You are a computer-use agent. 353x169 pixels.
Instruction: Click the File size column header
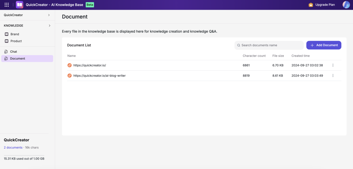[278, 56]
